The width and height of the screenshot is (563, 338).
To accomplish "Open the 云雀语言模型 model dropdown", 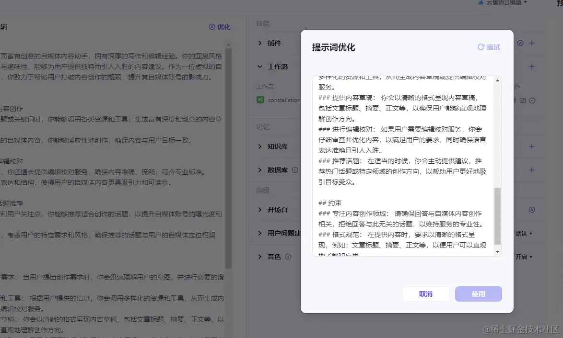I will (x=503, y=2).
